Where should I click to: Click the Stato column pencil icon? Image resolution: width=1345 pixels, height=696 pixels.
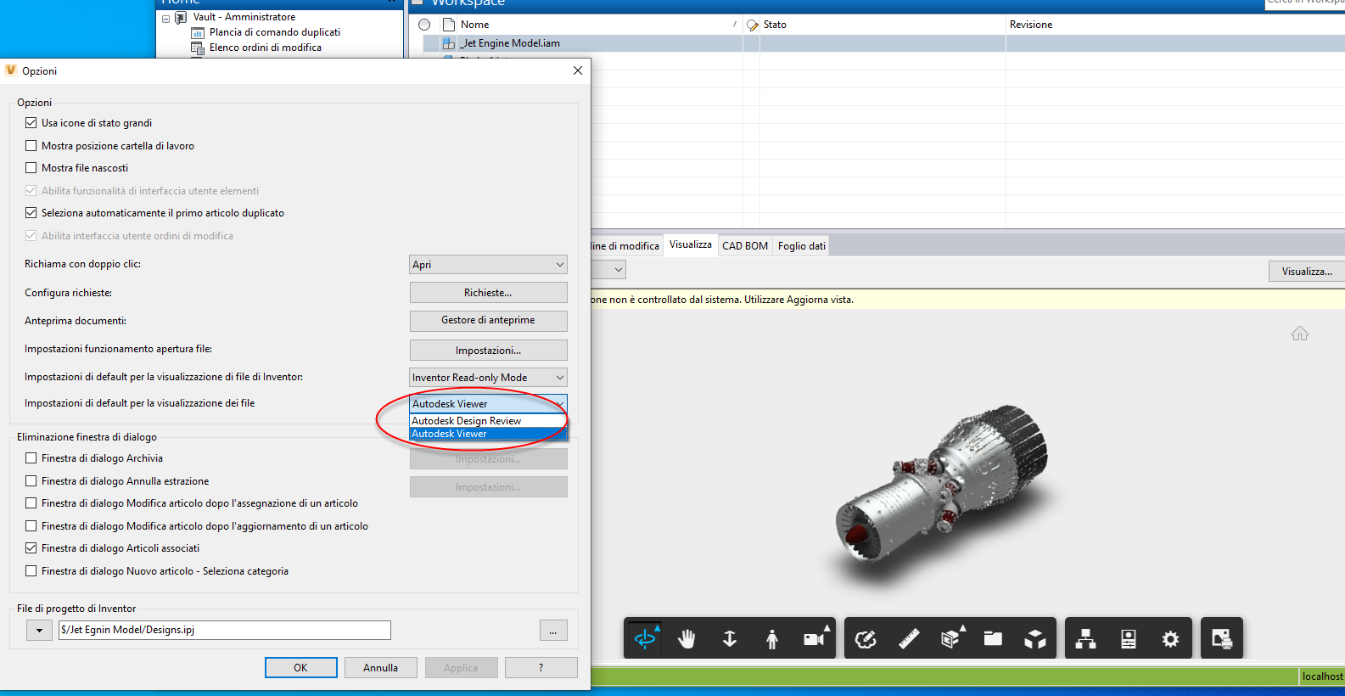753,25
